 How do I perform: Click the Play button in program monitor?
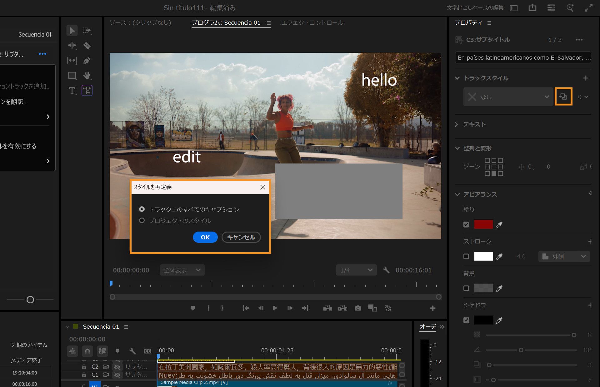coord(275,308)
